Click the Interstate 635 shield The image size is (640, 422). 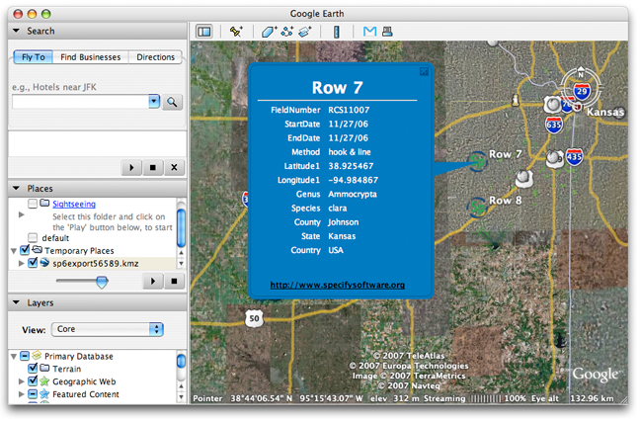554,125
